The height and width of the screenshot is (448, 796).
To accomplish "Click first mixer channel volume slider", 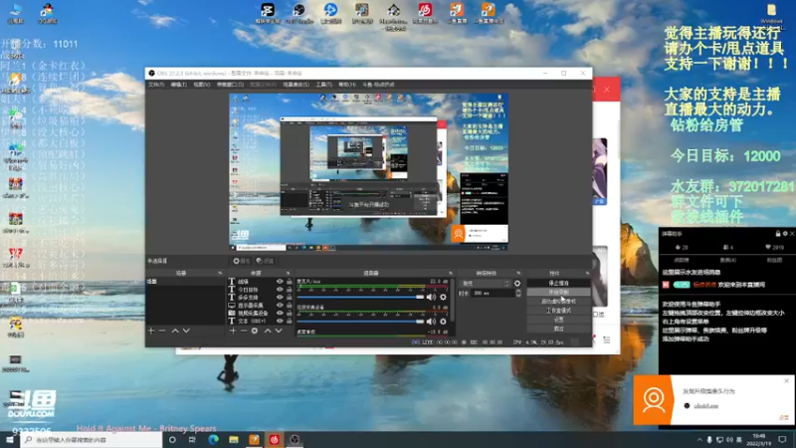I will (360, 297).
